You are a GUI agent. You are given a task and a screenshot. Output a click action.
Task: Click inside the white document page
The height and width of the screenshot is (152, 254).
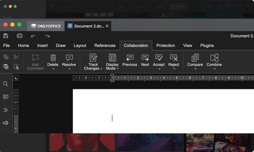[x=163, y=111]
